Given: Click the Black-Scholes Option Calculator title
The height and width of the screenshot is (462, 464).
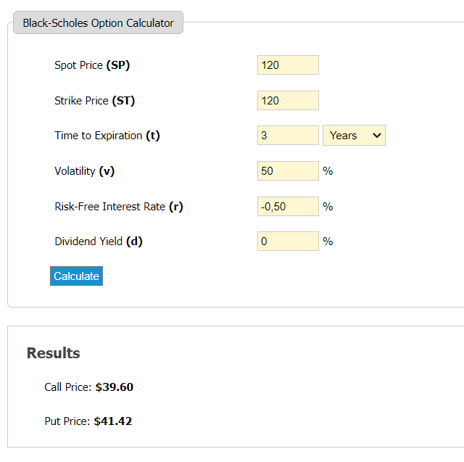Looking at the screenshot, I should (98, 23).
